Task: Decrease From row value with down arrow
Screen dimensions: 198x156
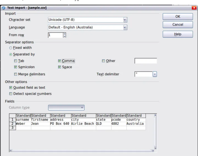Action: [x=65, y=36]
